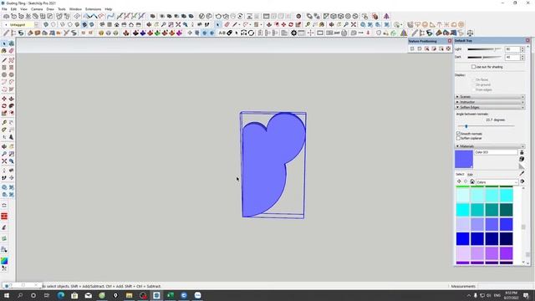Screen dimensions: 535x301
Task: Click Orbit in top camera toolbar
Action: (149, 24)
